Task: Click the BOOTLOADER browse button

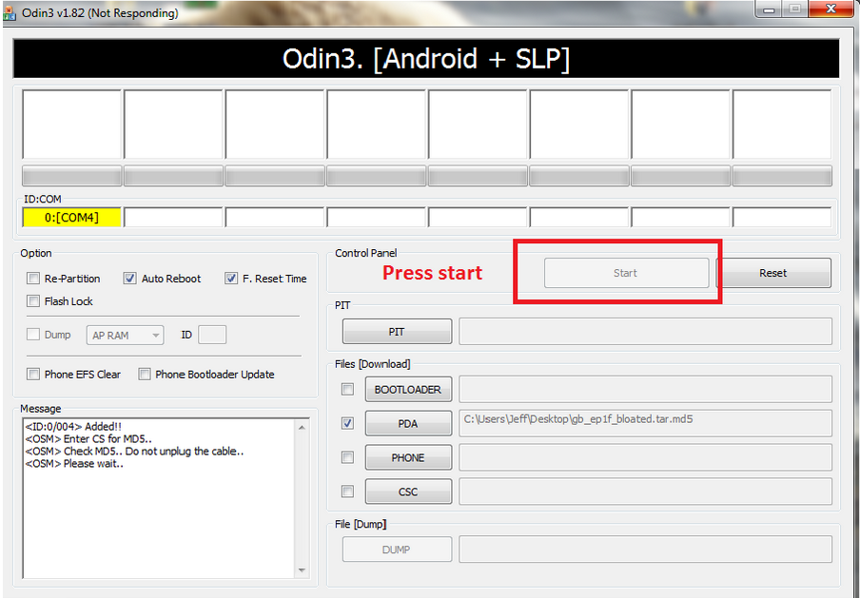Action: coord(409,390)
